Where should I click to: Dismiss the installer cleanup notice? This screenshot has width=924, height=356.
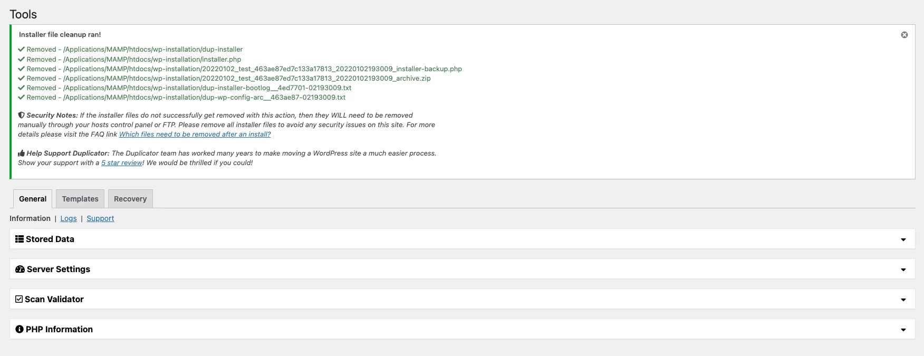(x=904, y=35)
